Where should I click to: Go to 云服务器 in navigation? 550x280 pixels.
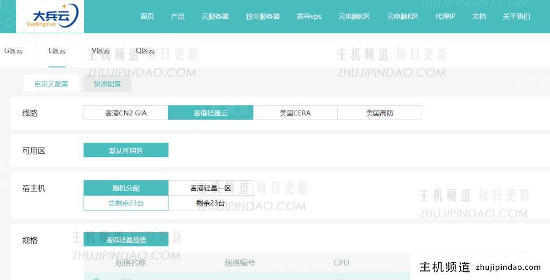215,16
